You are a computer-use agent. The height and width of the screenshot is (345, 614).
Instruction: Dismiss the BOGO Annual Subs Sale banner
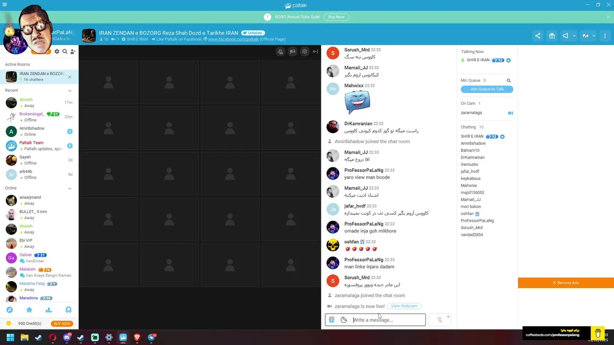pos(608,17)
